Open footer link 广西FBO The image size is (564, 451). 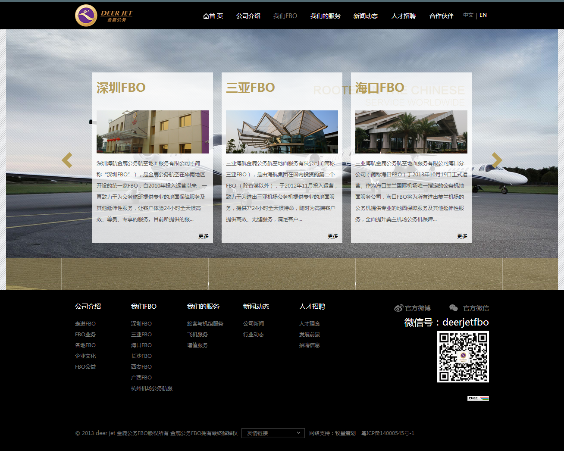point(141,377)
